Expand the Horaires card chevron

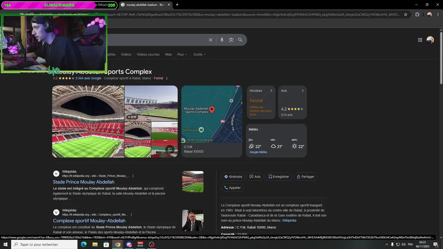271,91
